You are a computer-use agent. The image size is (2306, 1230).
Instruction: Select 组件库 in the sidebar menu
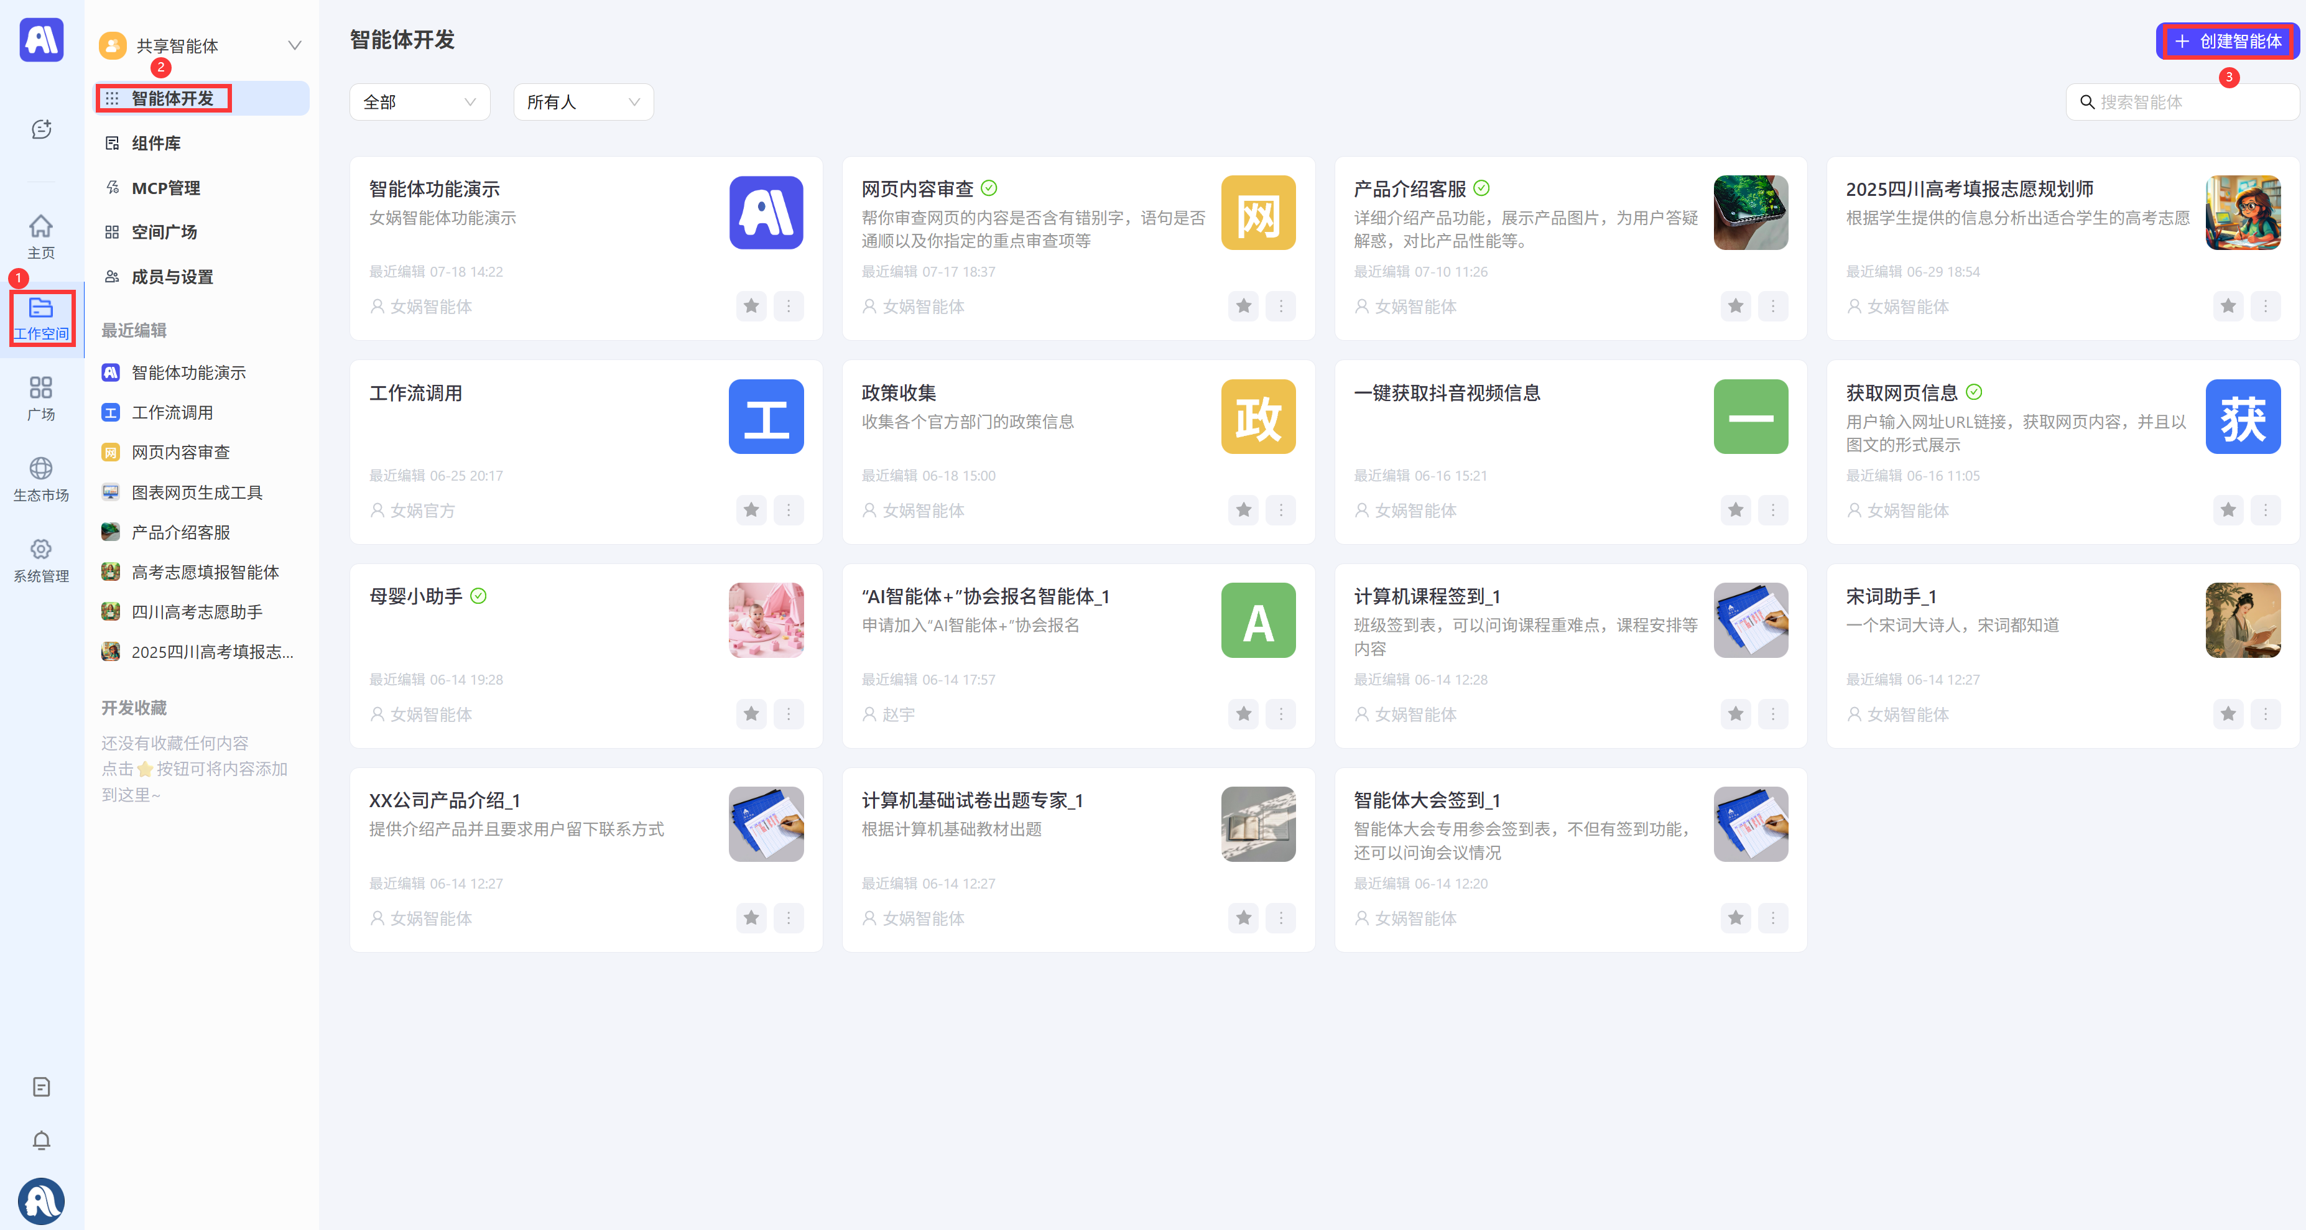tap(155, 143)
